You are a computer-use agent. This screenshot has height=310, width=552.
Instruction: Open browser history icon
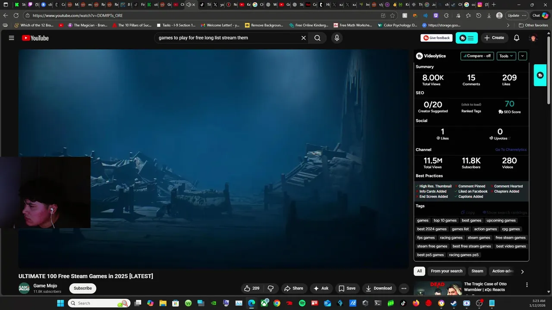tap(479, 15)
